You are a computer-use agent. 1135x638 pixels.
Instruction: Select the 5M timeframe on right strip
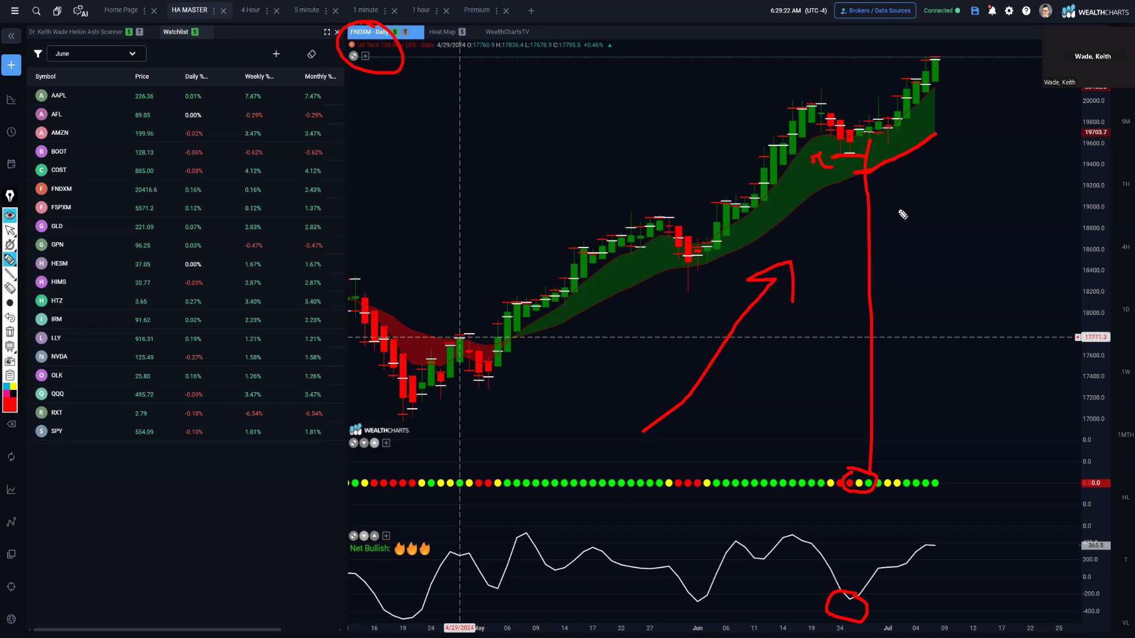[x=1126, y=122]
